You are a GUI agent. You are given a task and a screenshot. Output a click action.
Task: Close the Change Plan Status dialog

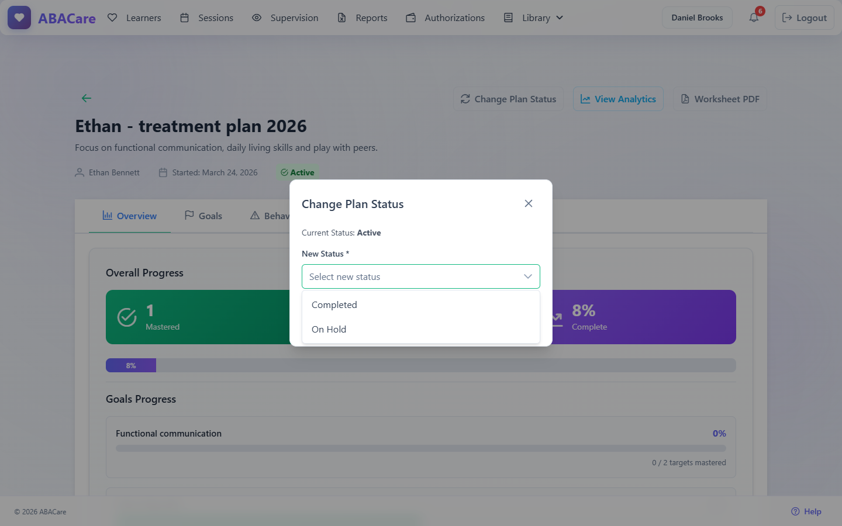(x=529, y=203)
